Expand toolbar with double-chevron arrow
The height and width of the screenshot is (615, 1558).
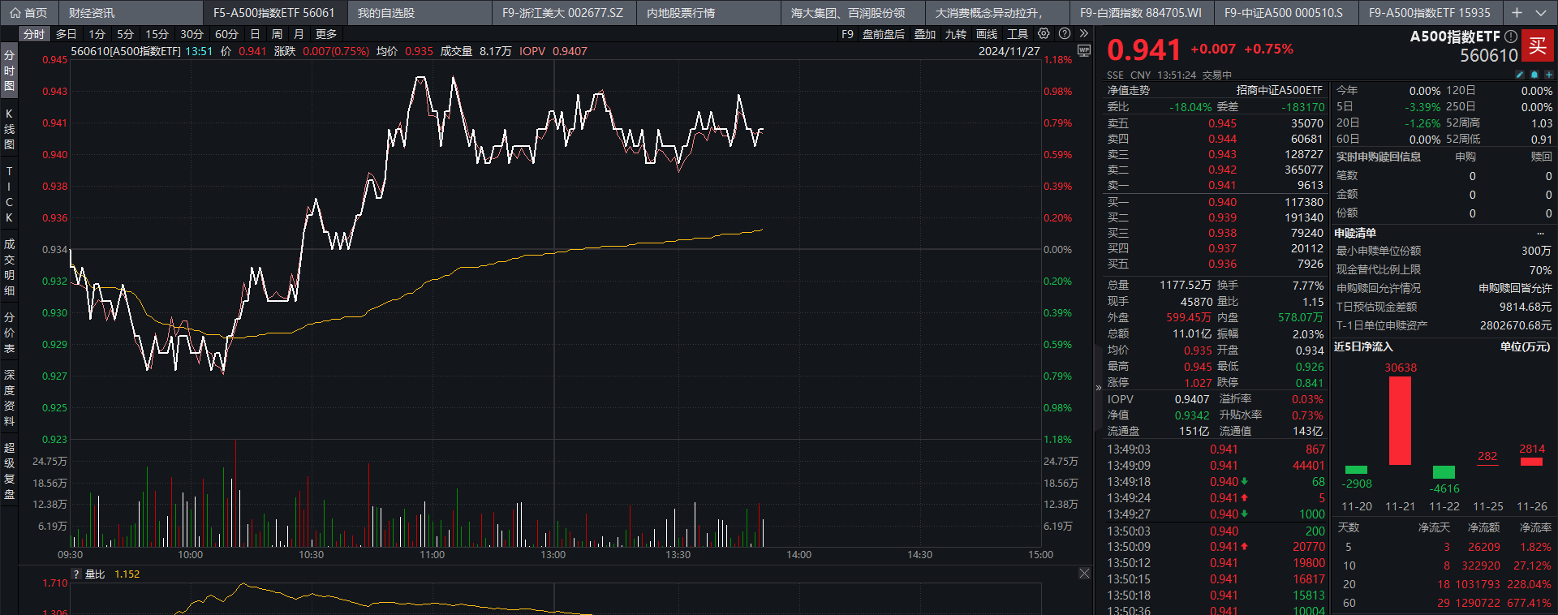(1083, 34)
